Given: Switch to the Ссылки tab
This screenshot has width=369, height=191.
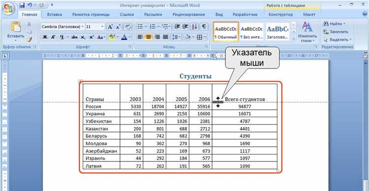Looking at the screenshot, I should 127,14.
